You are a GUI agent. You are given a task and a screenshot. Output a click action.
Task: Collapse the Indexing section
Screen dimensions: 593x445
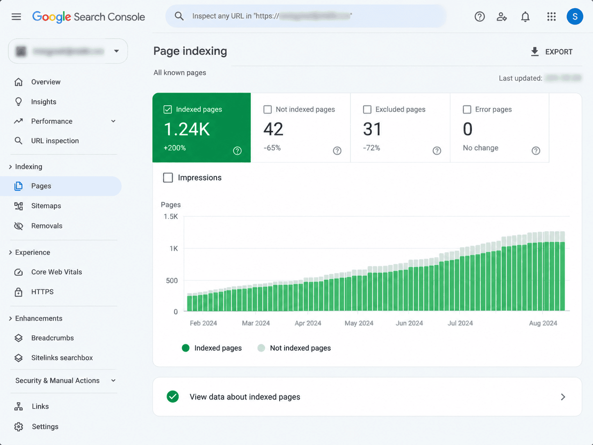(x=26, y=167)
